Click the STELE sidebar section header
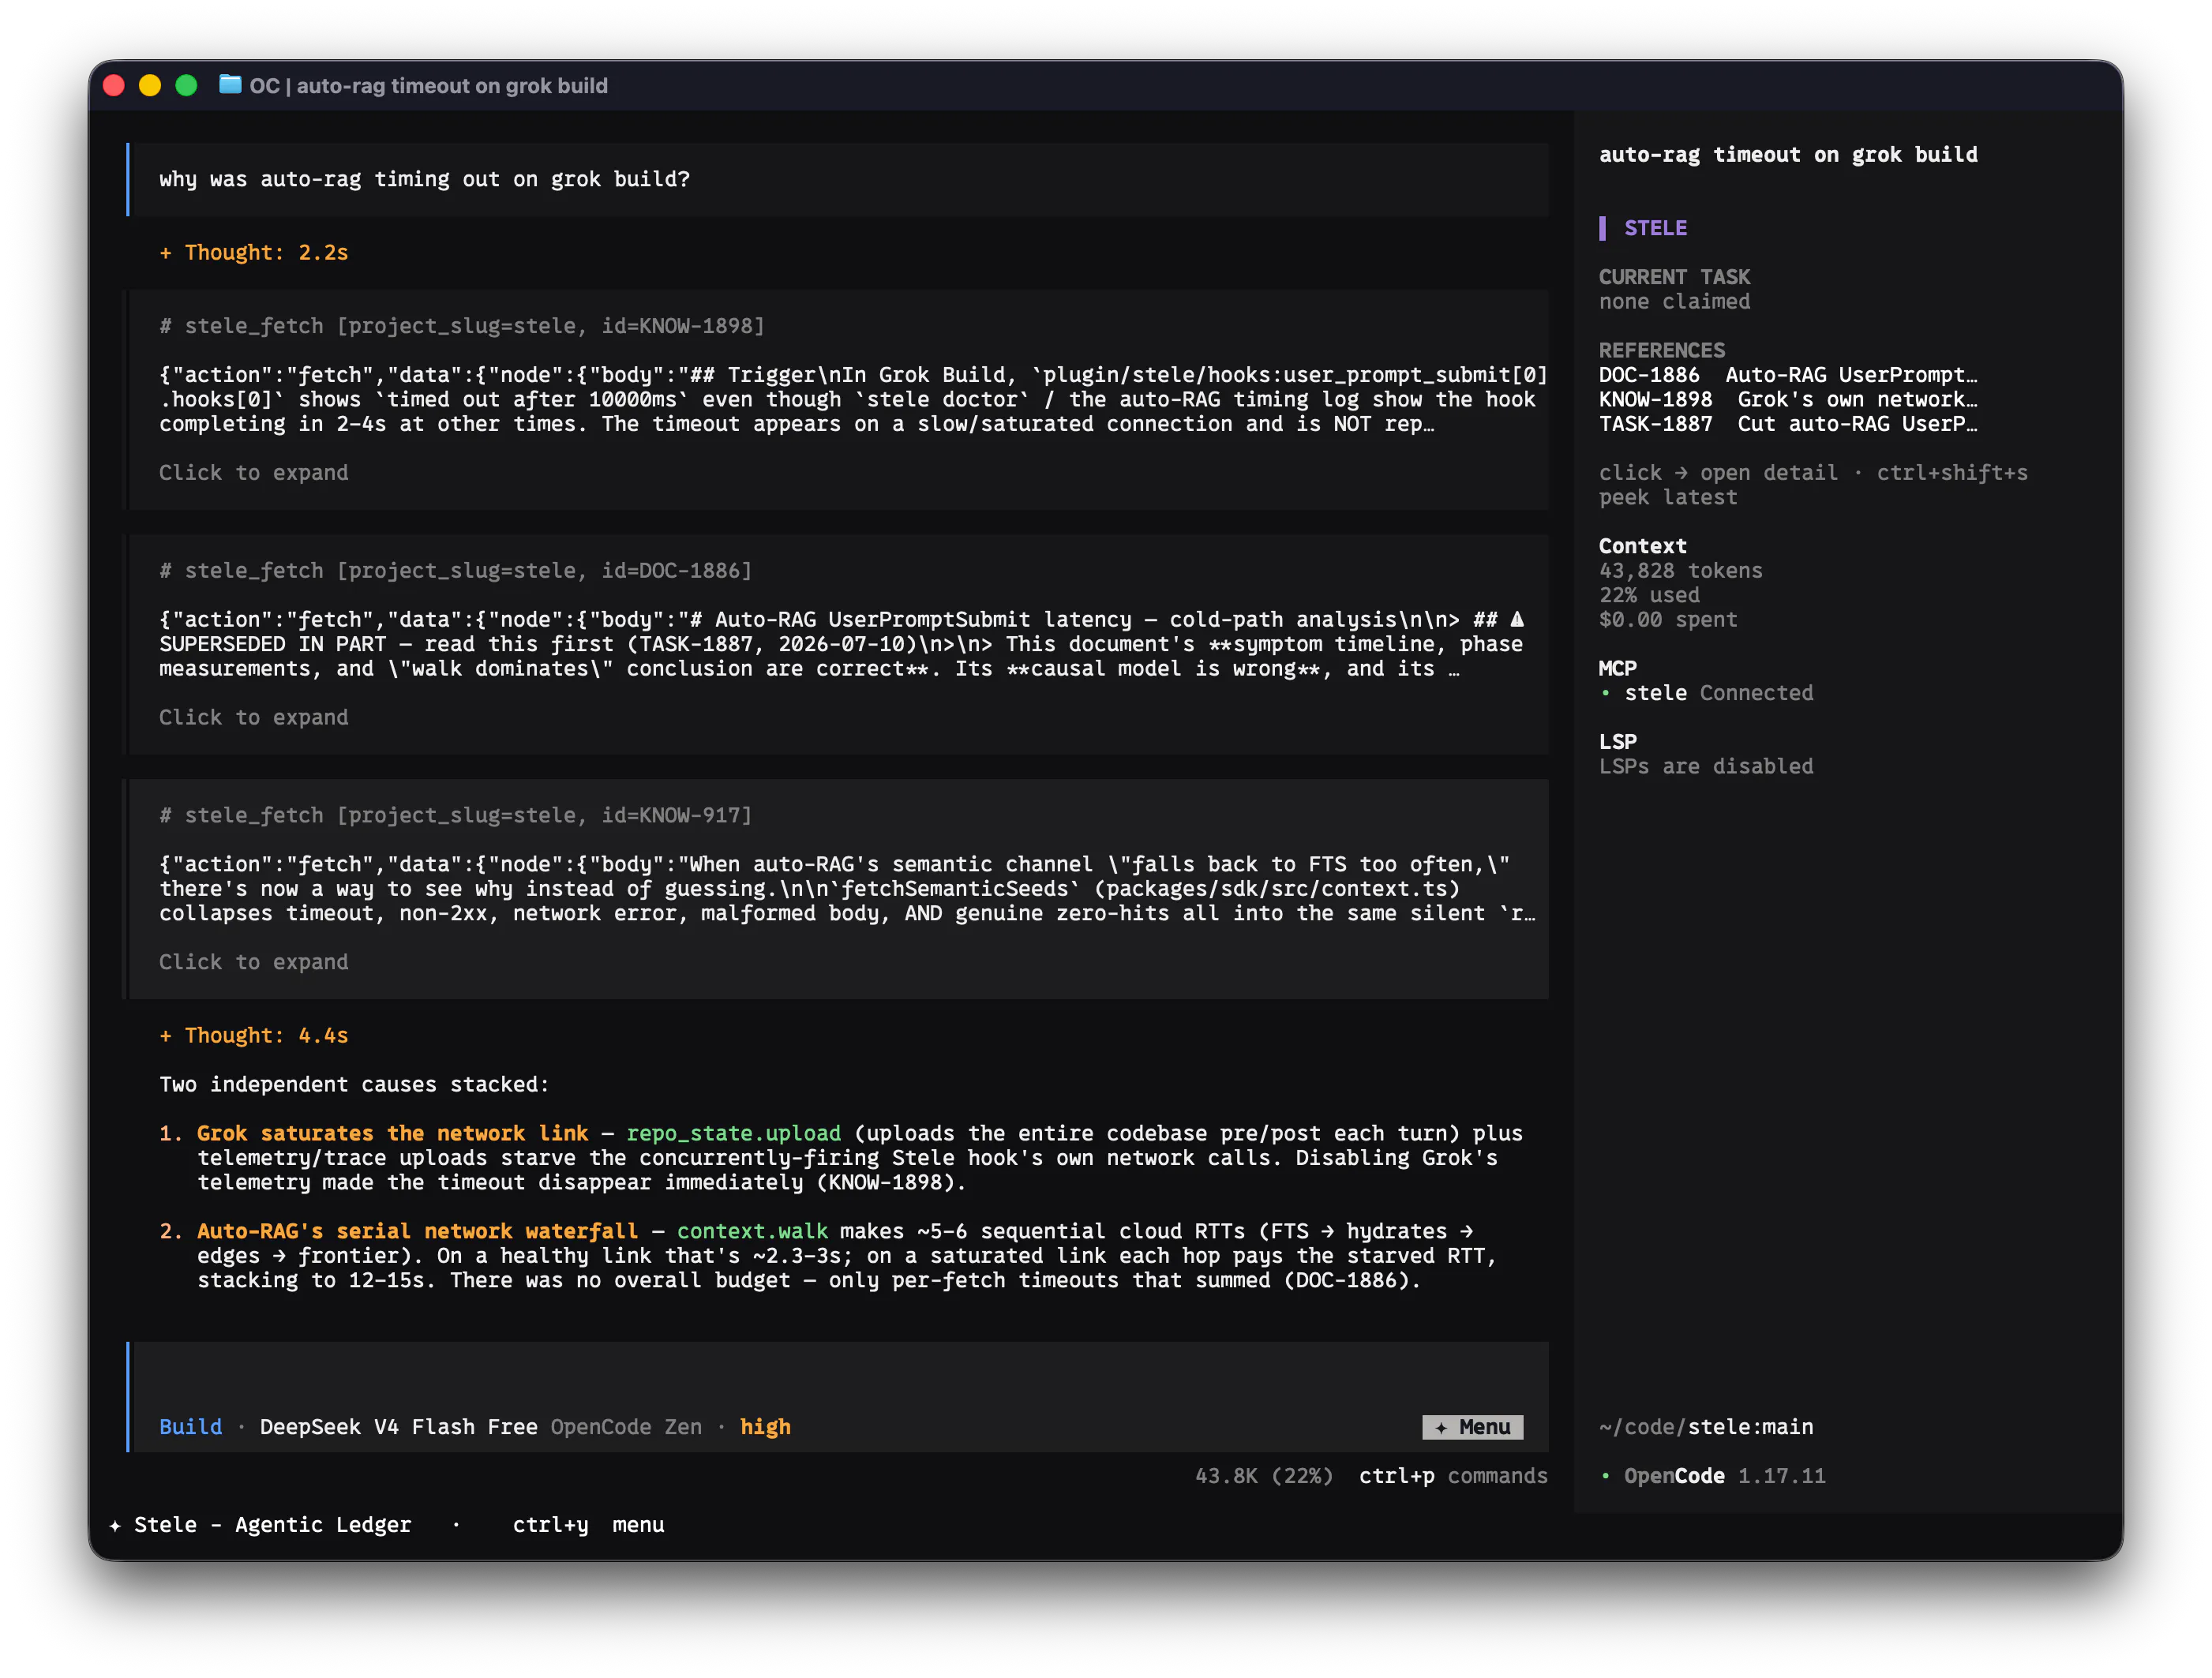Image resolution: width=2212 pixels, height=1678 pixels. coord(1655,228)
